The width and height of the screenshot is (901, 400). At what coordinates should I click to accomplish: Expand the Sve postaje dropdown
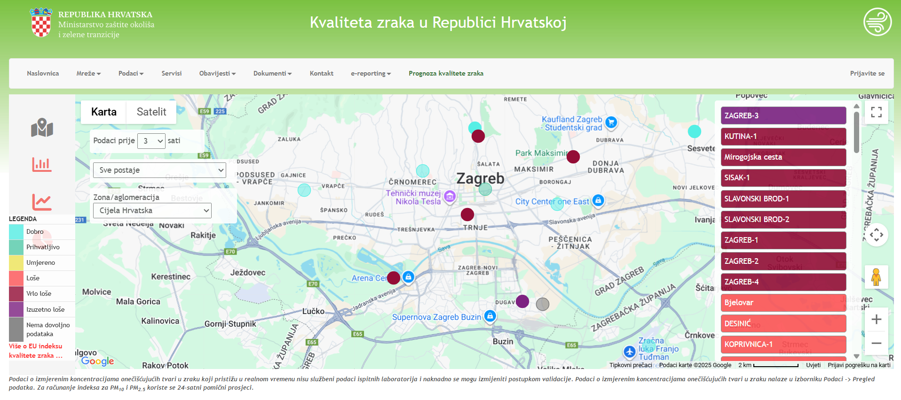(x=159, y=170)
